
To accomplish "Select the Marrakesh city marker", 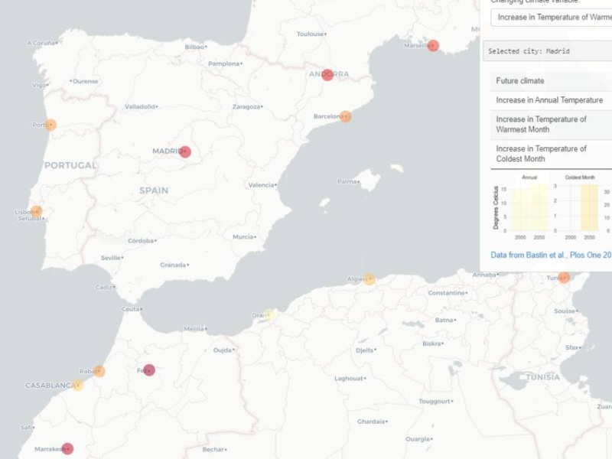I will click(67, 449).
